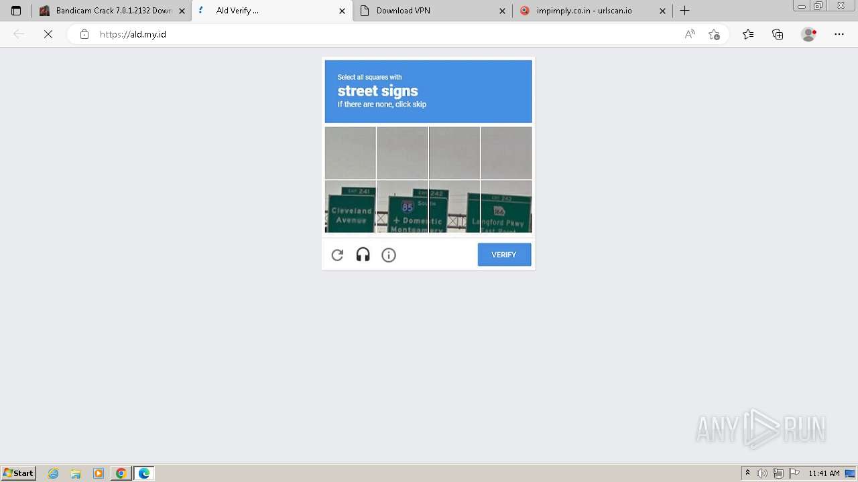
Task: Click the clock showing 11:41 AM
Action: coord(824,473)
